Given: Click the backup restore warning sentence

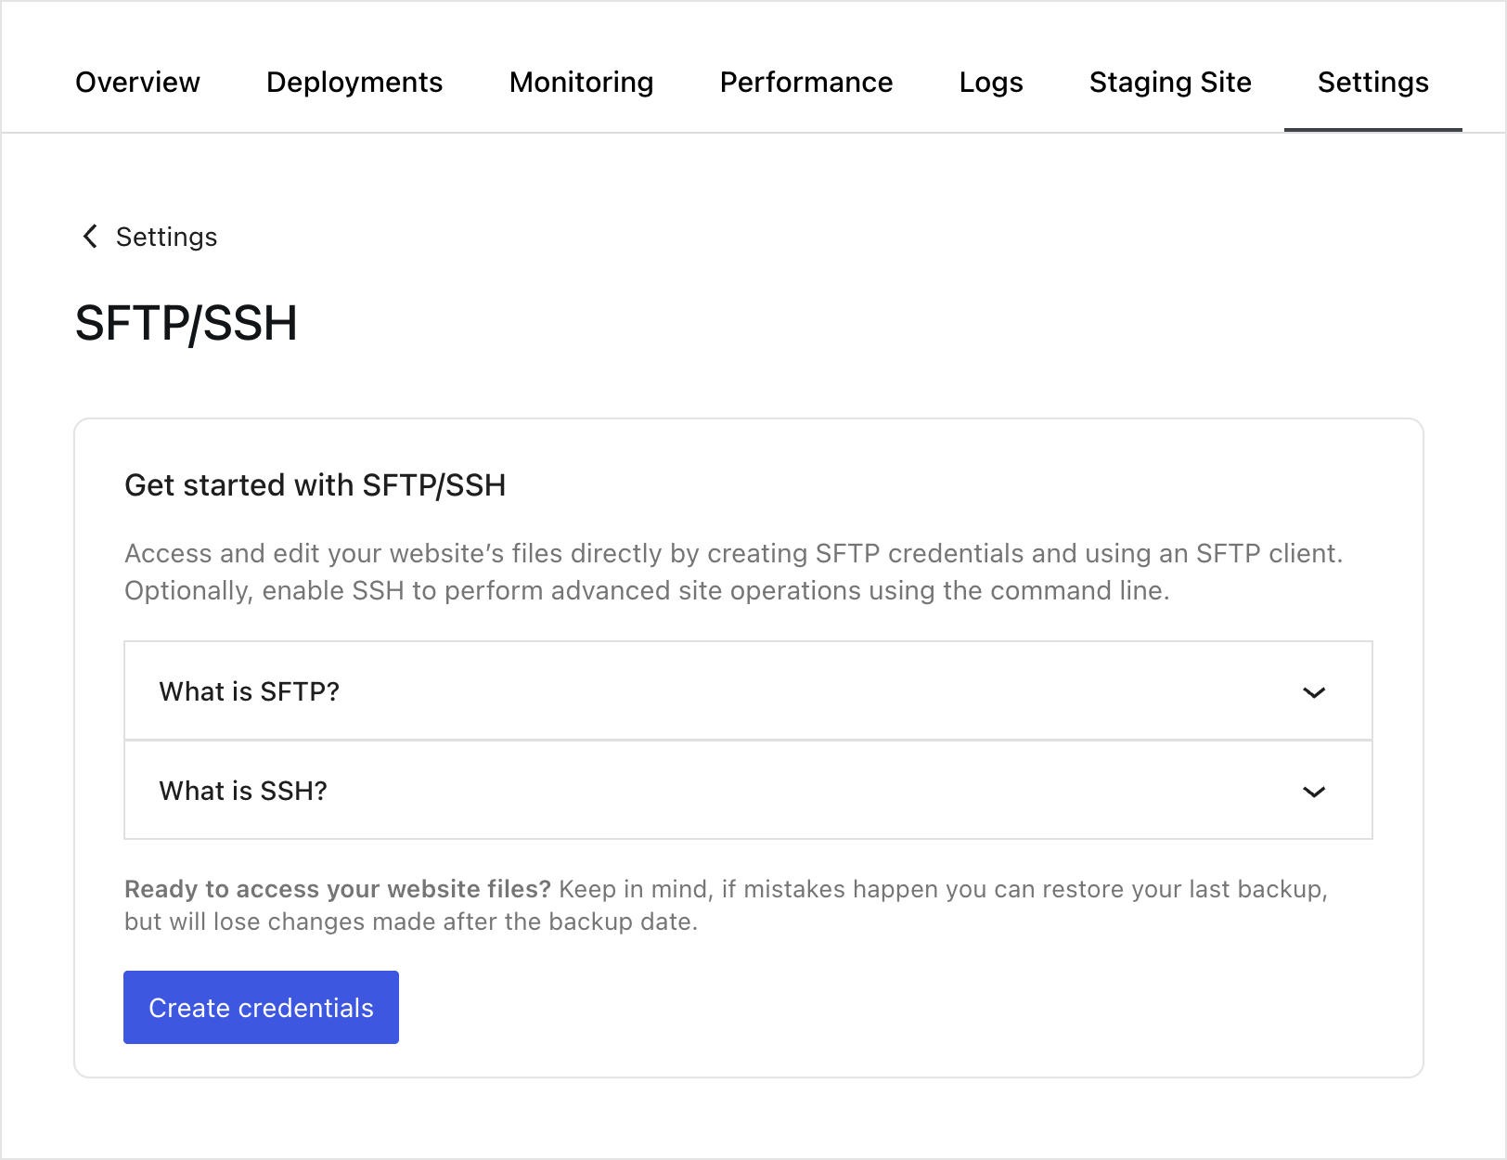Looking at the screenshot, I should click(942, 889).
